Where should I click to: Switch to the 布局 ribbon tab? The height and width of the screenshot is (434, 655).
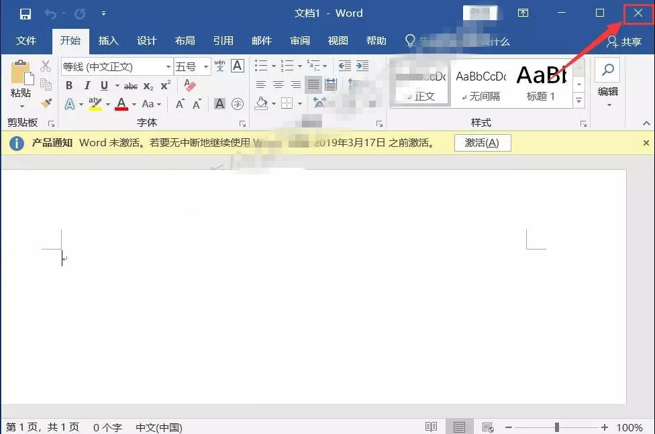pyautogui.click(x=185, y=41)
